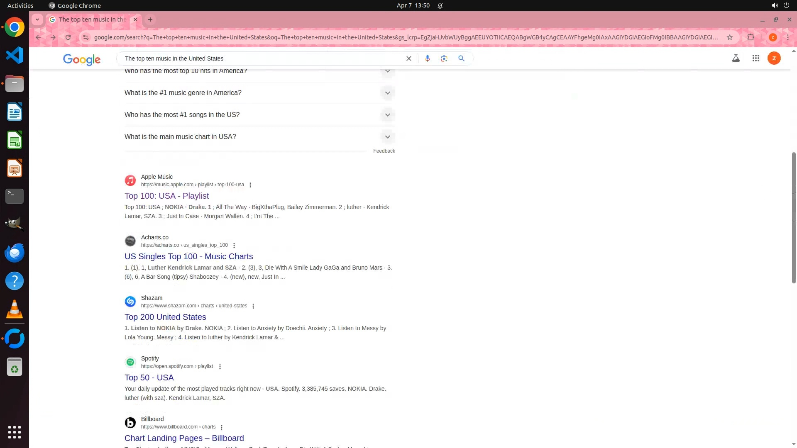
Task: Open Search Labs flask icon
Action: tap(736, 58)
